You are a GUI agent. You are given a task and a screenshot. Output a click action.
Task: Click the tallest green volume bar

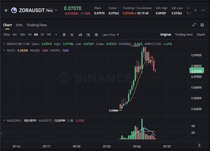[x=142, y=129]
